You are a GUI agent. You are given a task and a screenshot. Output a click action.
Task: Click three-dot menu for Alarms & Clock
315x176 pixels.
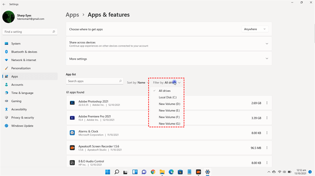click(x=267, y=133)
